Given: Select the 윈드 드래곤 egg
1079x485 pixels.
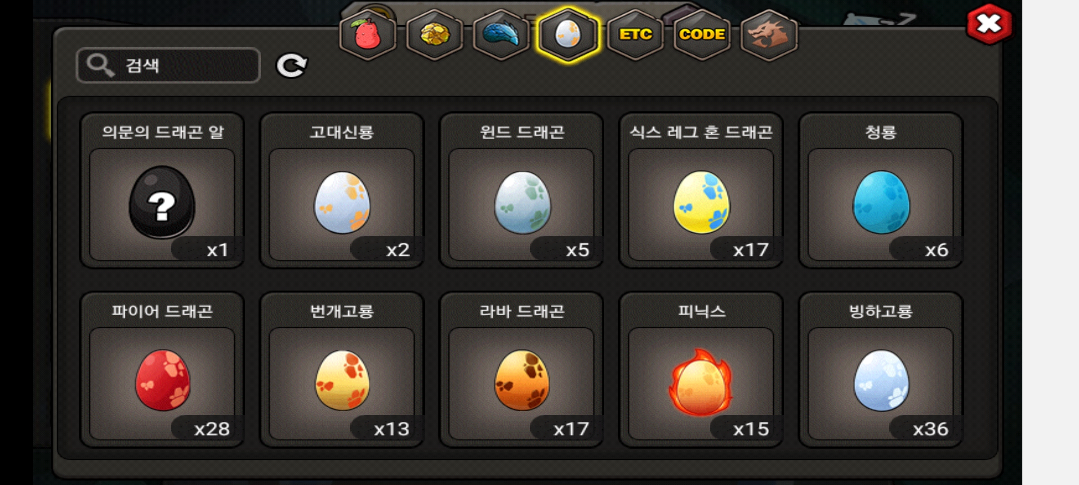Looking at the screenshot, I should click(522, 190).
